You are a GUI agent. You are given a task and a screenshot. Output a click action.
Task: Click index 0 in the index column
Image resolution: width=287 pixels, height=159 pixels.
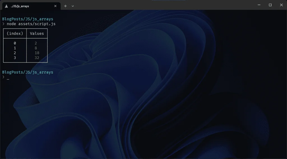15,43
